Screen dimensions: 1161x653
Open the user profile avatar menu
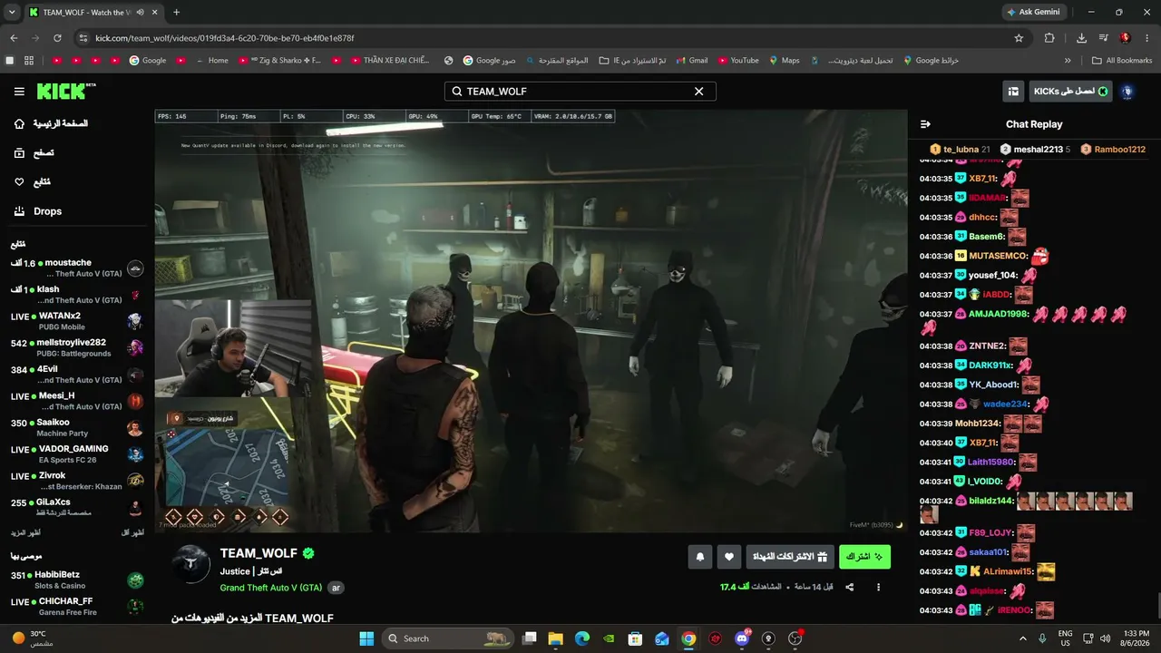tap(1127, 92)
